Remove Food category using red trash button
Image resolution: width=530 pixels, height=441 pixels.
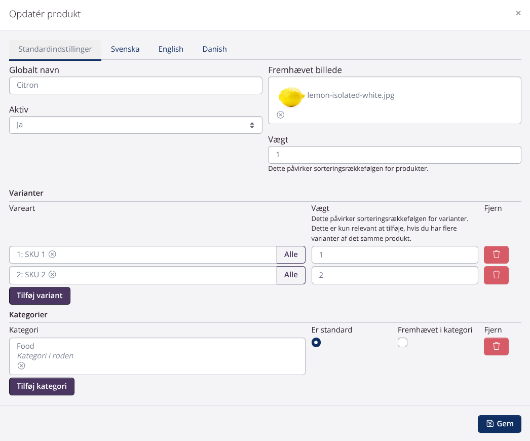[x=496, y=346]
